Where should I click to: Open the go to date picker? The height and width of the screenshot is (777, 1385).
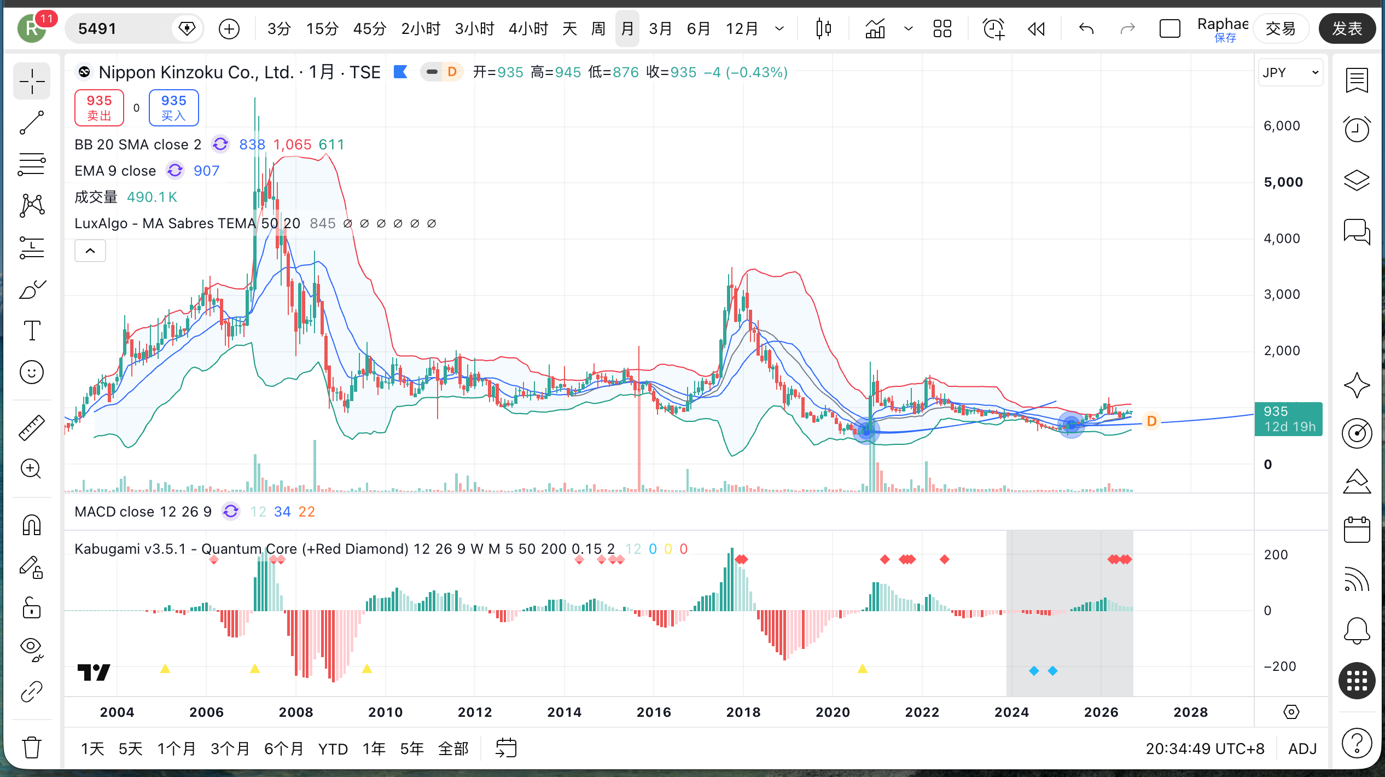pos(506,748)
